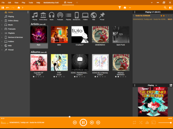Expand the breadcrumb chevron after home icon
173x129 pixels.
22,8
